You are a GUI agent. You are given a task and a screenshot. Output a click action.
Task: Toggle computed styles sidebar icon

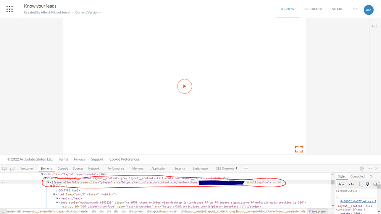click(375, 184)
